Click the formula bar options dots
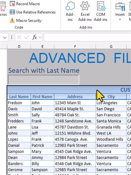131x175 pixels. pyautogui.click(x=12, y=37)
